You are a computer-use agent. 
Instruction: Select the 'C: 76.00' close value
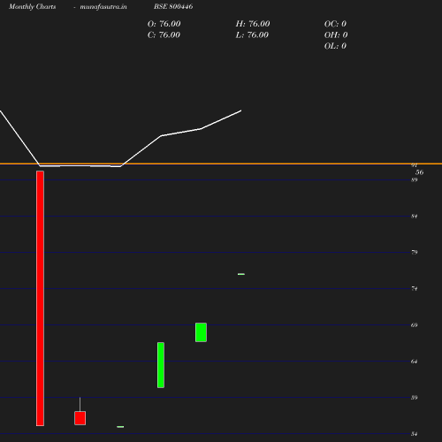coord(164,35)
